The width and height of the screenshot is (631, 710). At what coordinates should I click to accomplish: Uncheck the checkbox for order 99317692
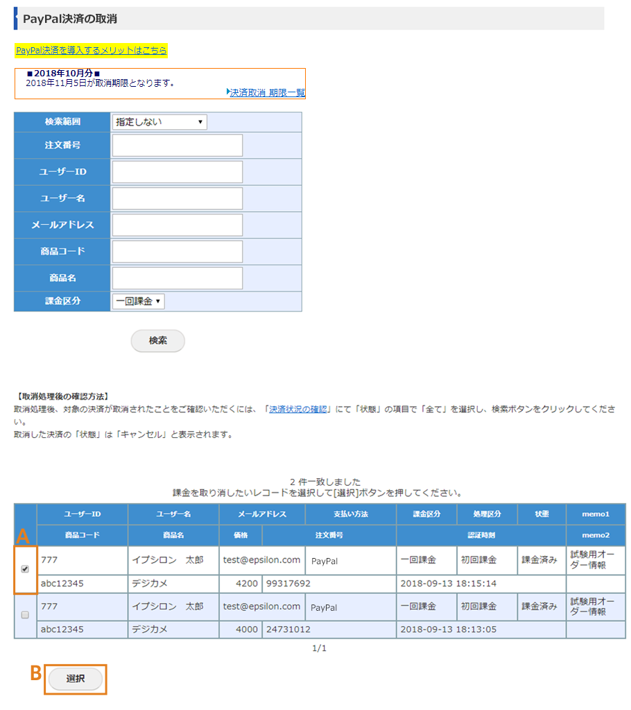click(x=25, y=569)
